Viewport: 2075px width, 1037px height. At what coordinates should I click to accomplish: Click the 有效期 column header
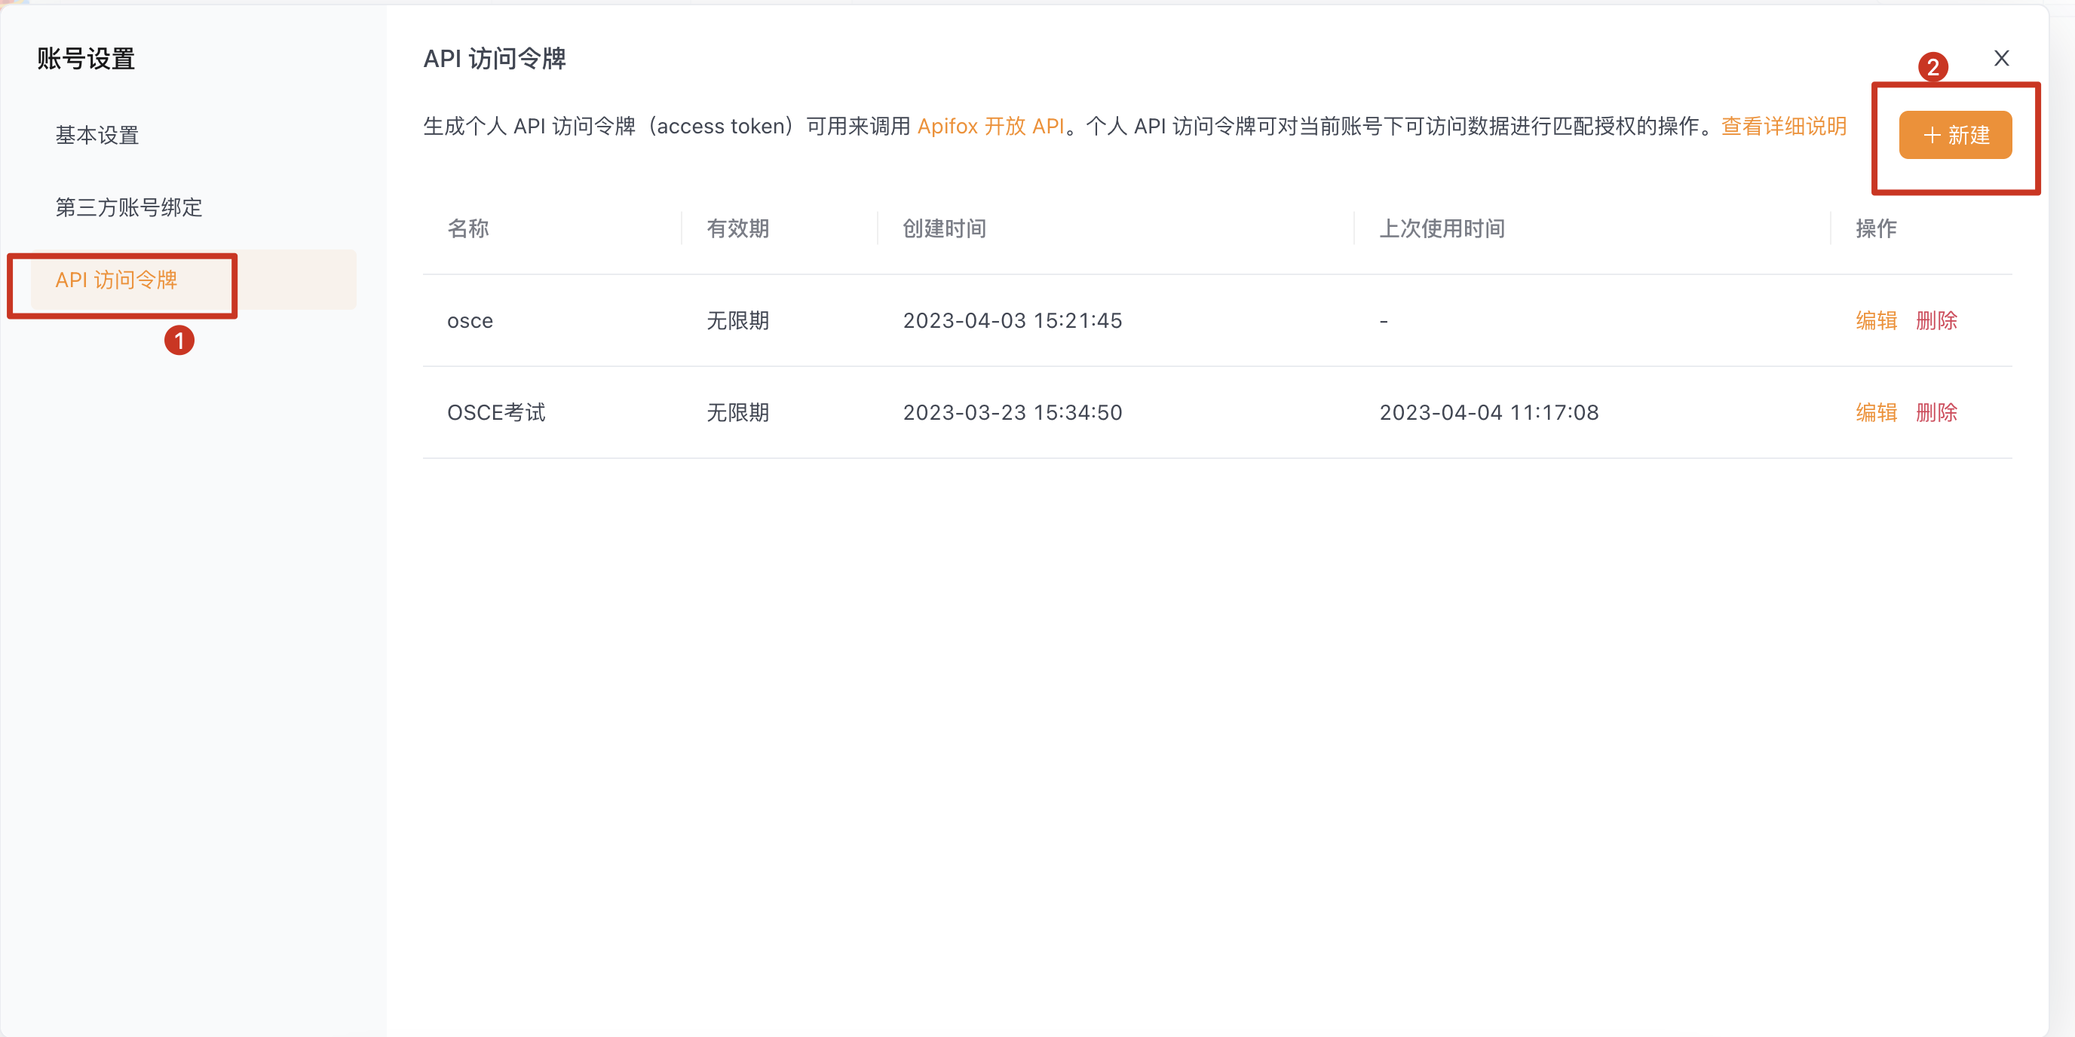(x=738, y=228)
